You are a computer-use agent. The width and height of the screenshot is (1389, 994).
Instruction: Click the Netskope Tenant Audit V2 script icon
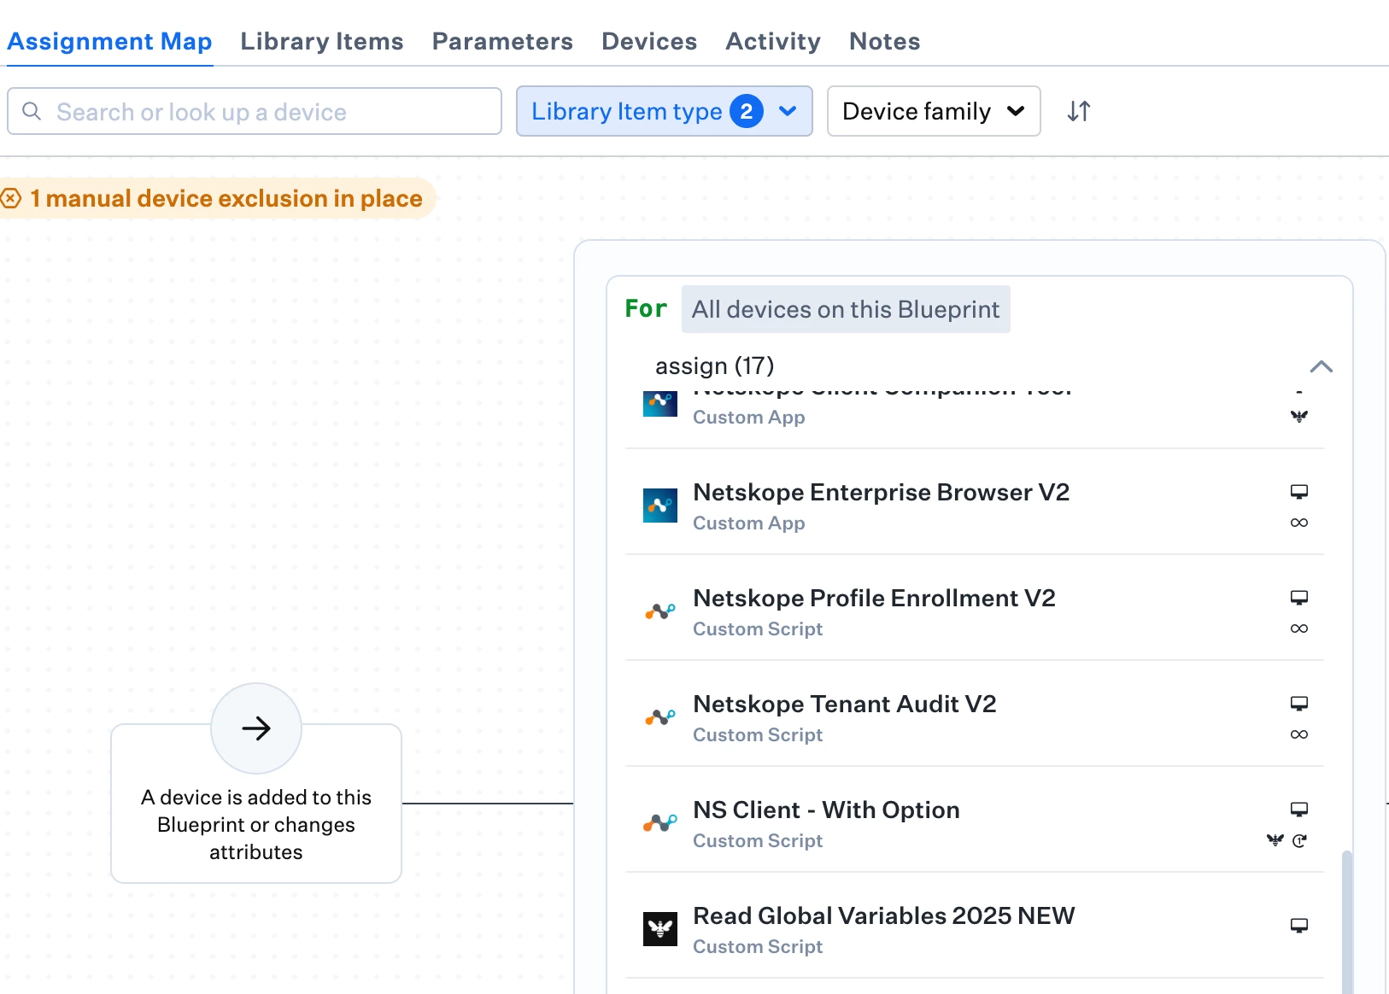[659, 717]
